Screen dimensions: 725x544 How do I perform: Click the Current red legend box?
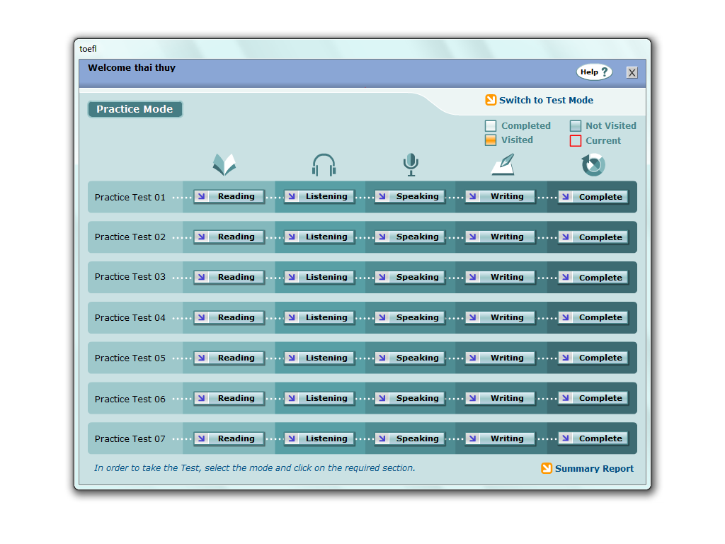(x=575, y=141)
